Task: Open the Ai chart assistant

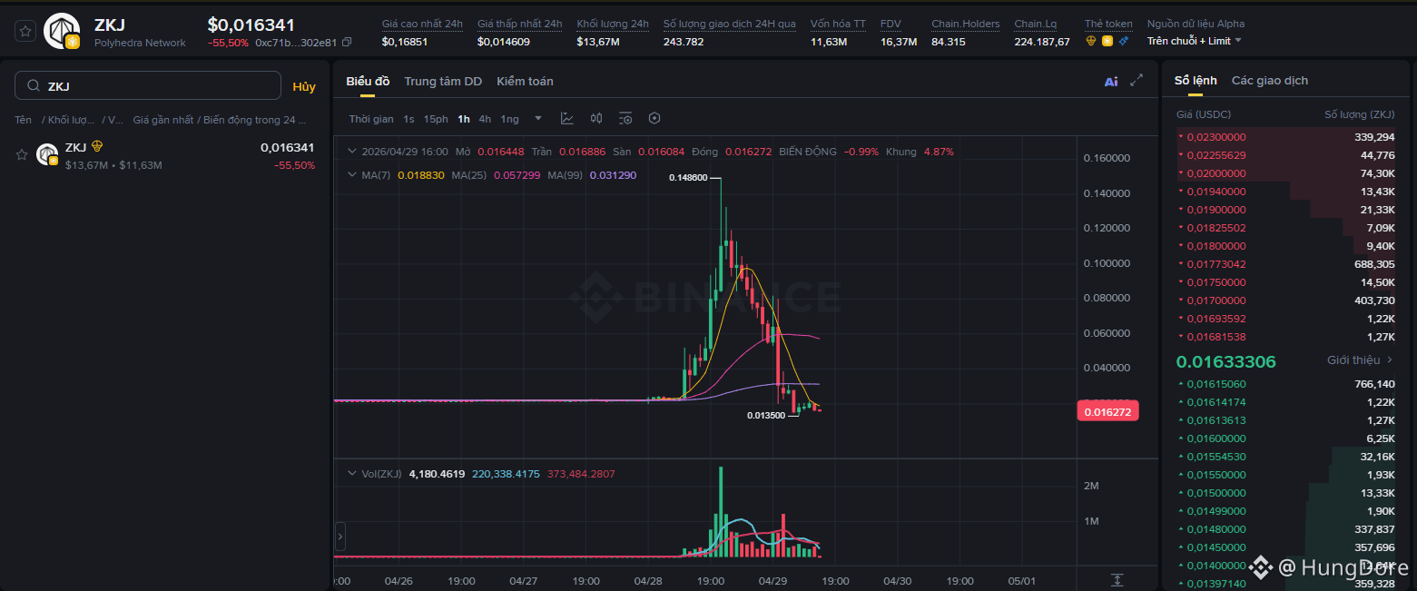Action: pos(1111,82)
